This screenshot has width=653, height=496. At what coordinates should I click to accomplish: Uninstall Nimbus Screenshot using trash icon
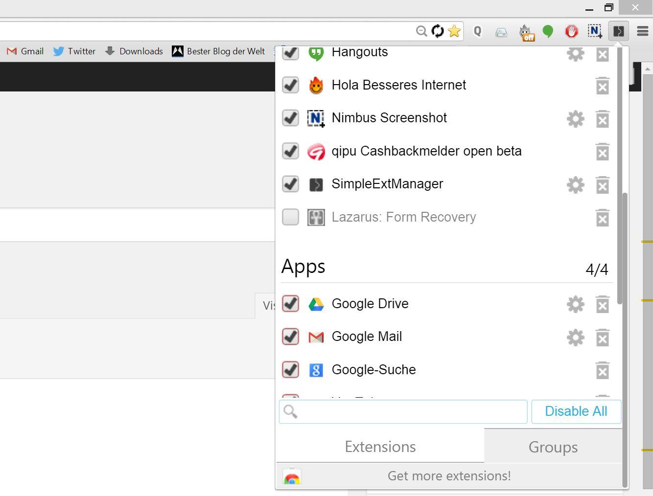point(603,119)
